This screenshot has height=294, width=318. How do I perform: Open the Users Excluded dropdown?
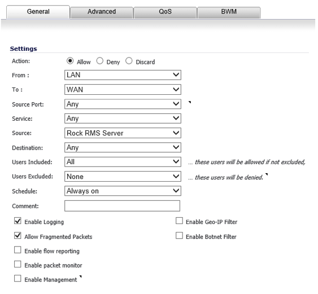123,176
